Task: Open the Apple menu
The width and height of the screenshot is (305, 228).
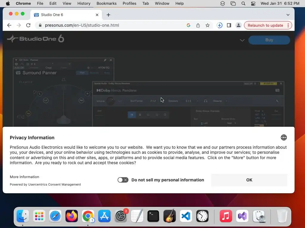Action: coord(8,3)
